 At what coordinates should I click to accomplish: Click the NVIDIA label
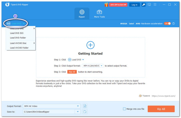124,23
